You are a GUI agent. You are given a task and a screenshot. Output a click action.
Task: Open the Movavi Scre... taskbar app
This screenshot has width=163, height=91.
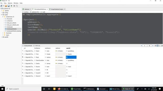(x=115, y=89)
